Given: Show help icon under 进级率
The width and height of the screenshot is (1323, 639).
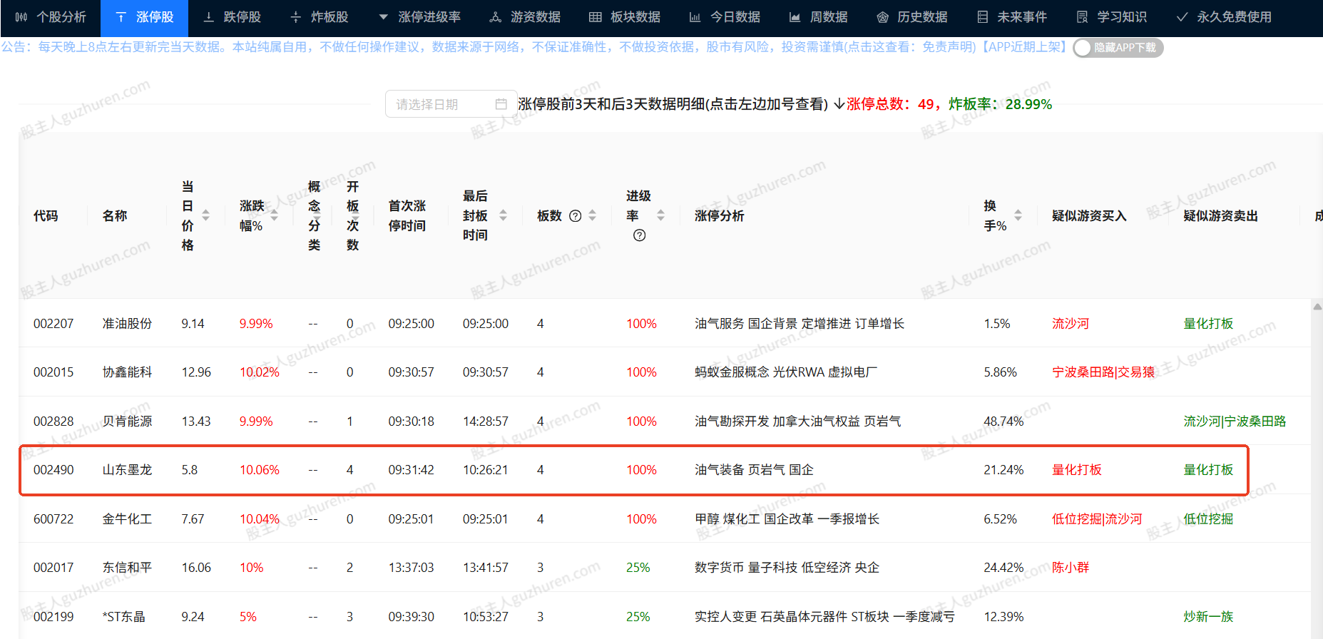Looking at the screenshot, I should 640,235.
